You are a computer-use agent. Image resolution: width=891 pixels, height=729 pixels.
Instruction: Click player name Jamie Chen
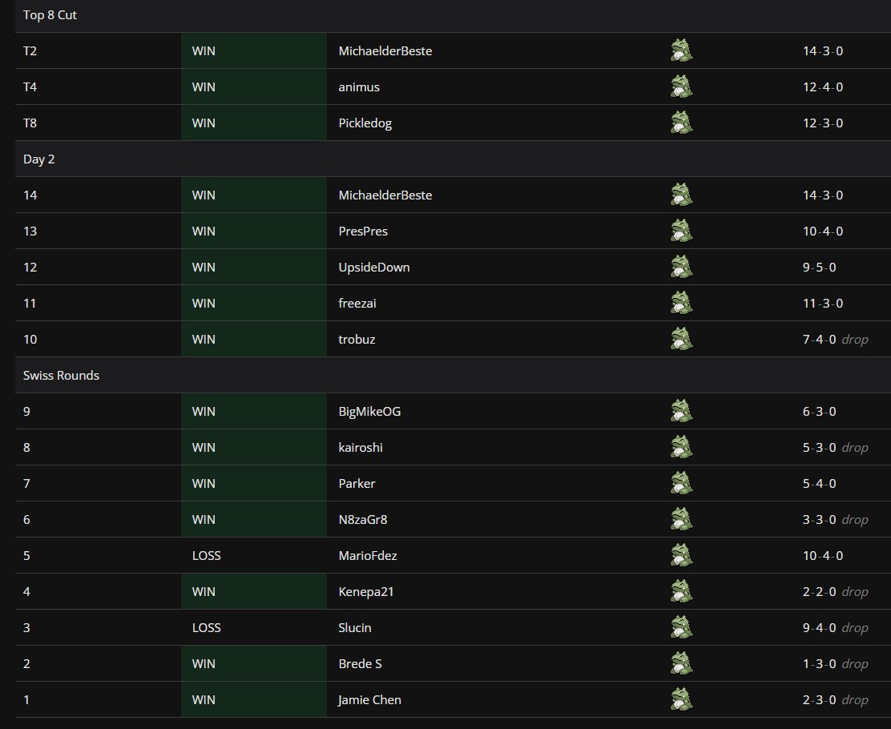click(x=369, y=700)
